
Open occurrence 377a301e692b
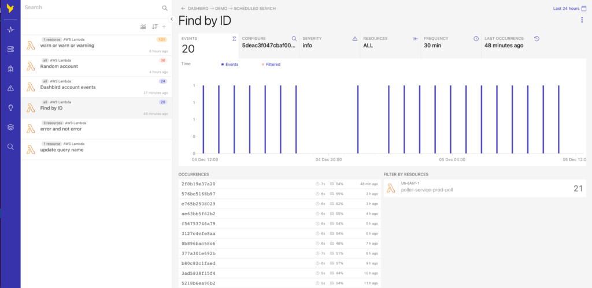280,253
